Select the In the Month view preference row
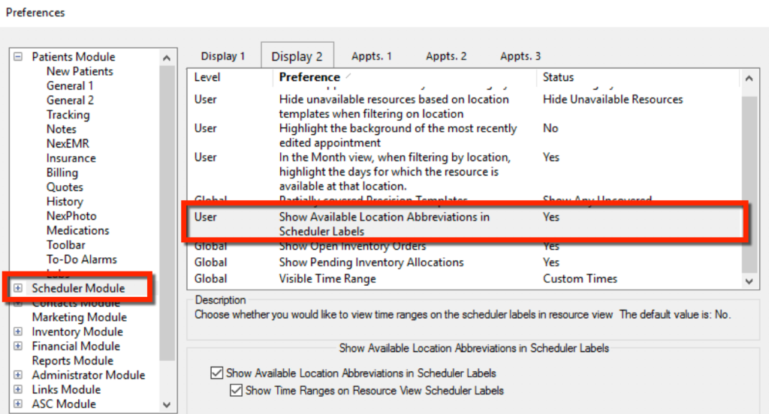The height and width of the screenshot is (414, 769). tap(464, 172)
